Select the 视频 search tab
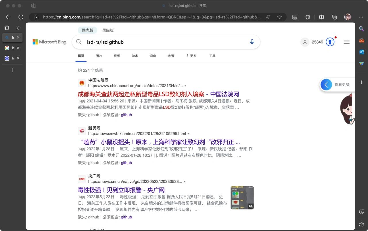368x231 pixels. click(117, 56)
